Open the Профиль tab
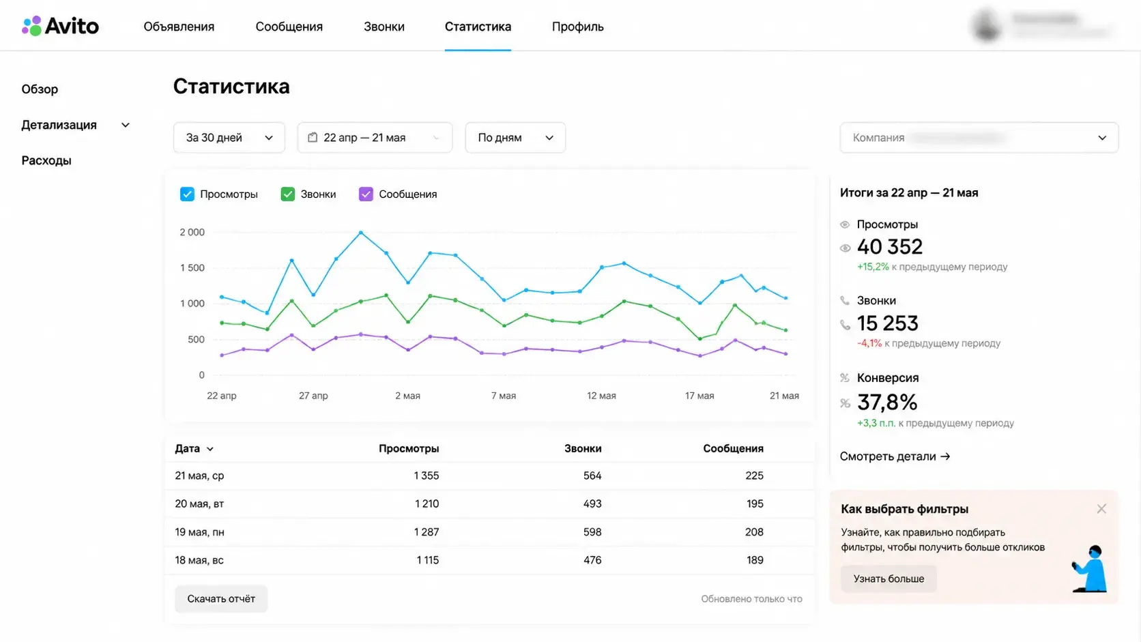This screenshot has width=1141, height=642. coord(578,27)
